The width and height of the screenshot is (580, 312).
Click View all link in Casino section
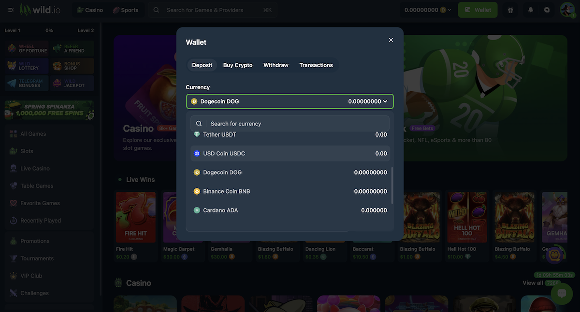[x=533, y=283]
